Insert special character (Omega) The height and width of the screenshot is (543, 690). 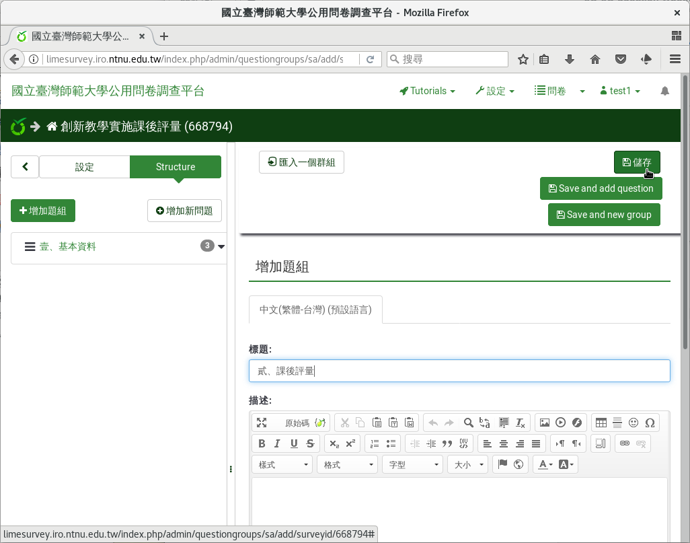650,423
